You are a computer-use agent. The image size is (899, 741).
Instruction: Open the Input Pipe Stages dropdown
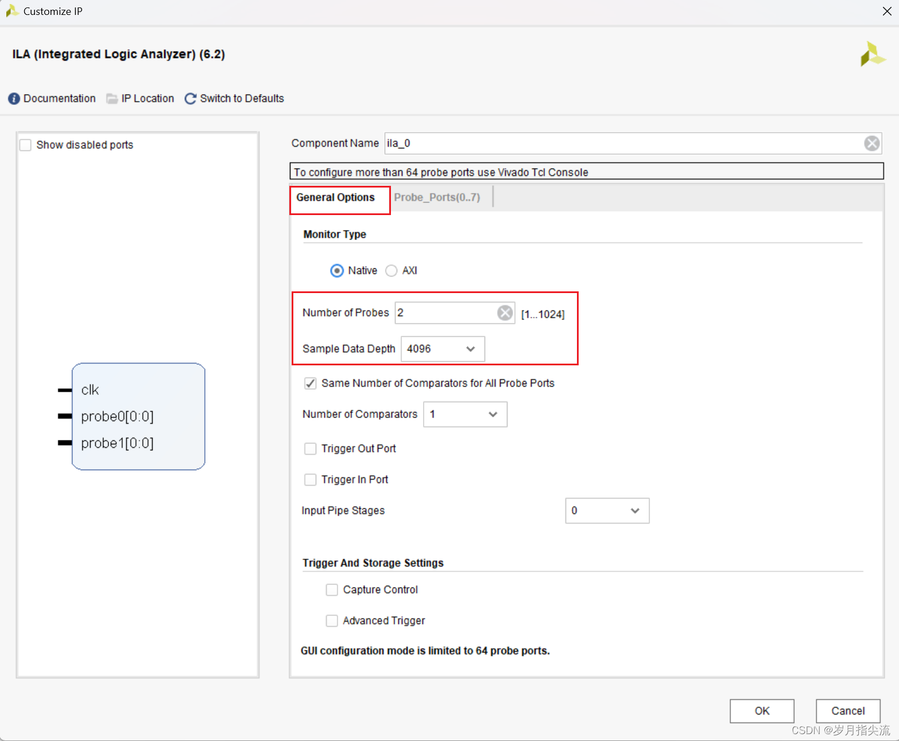607,510
